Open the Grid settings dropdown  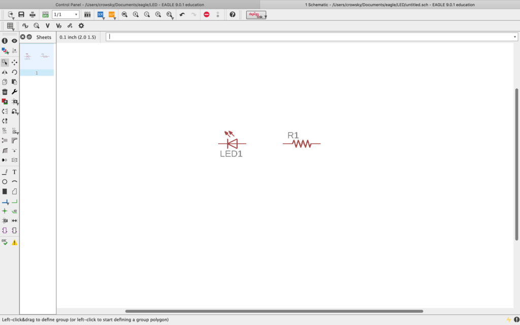pos(10,26)
